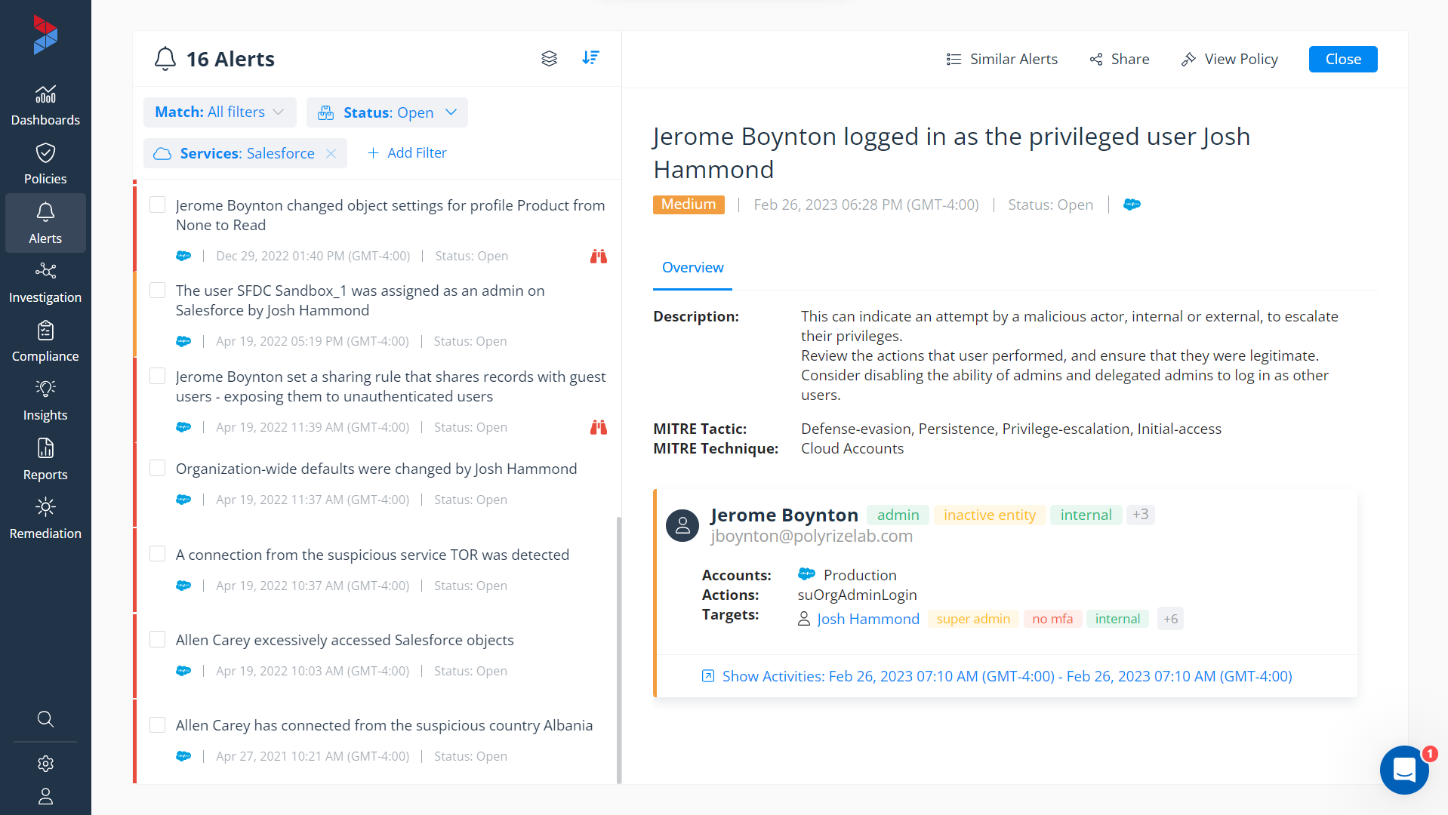This screenshot has width=1448, height=815.
Task: Tick the checkbox on the Albania connection alert
Action: point(157,724)
